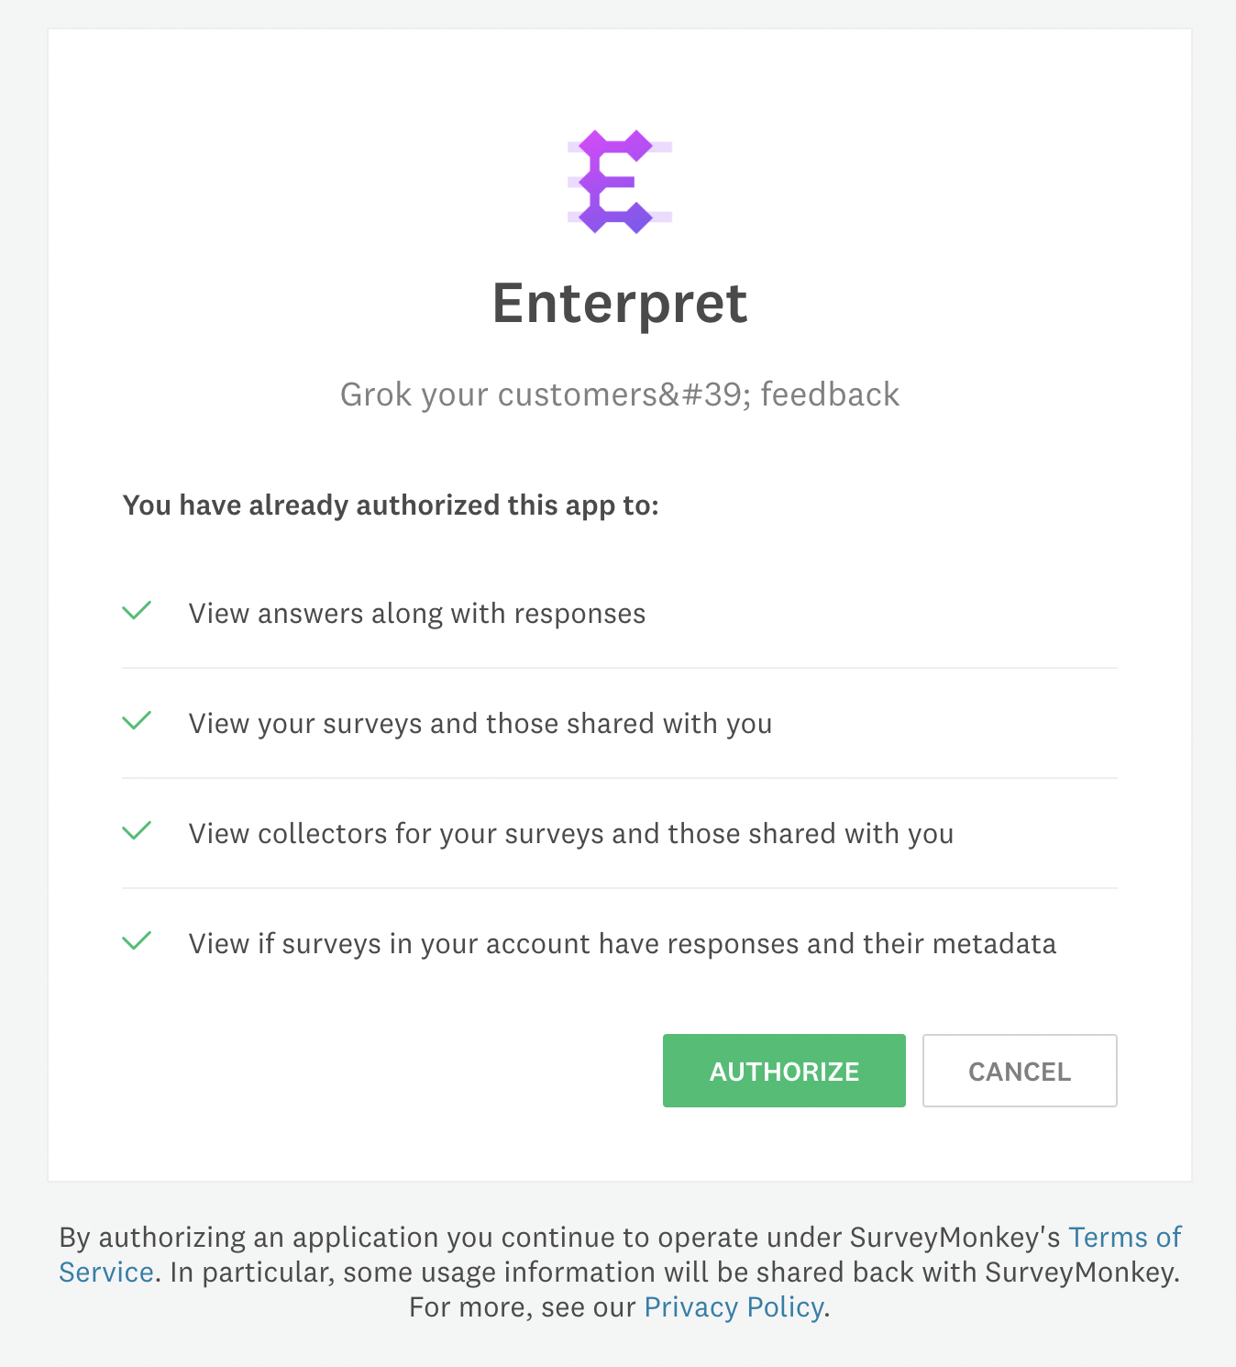Click the Grok your customers feedback tagline

point(620,395)
